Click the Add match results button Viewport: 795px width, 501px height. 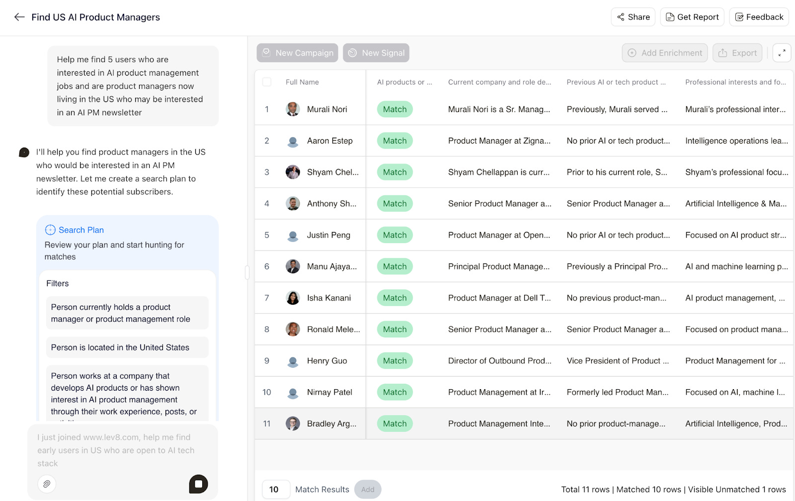368,490
